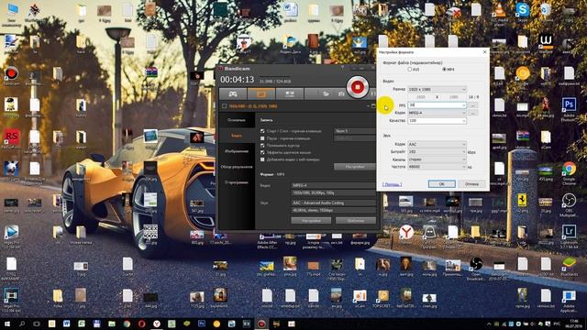Open video codec MPEG-4 dropdown
Screen dimensions: 587x330
437,113
